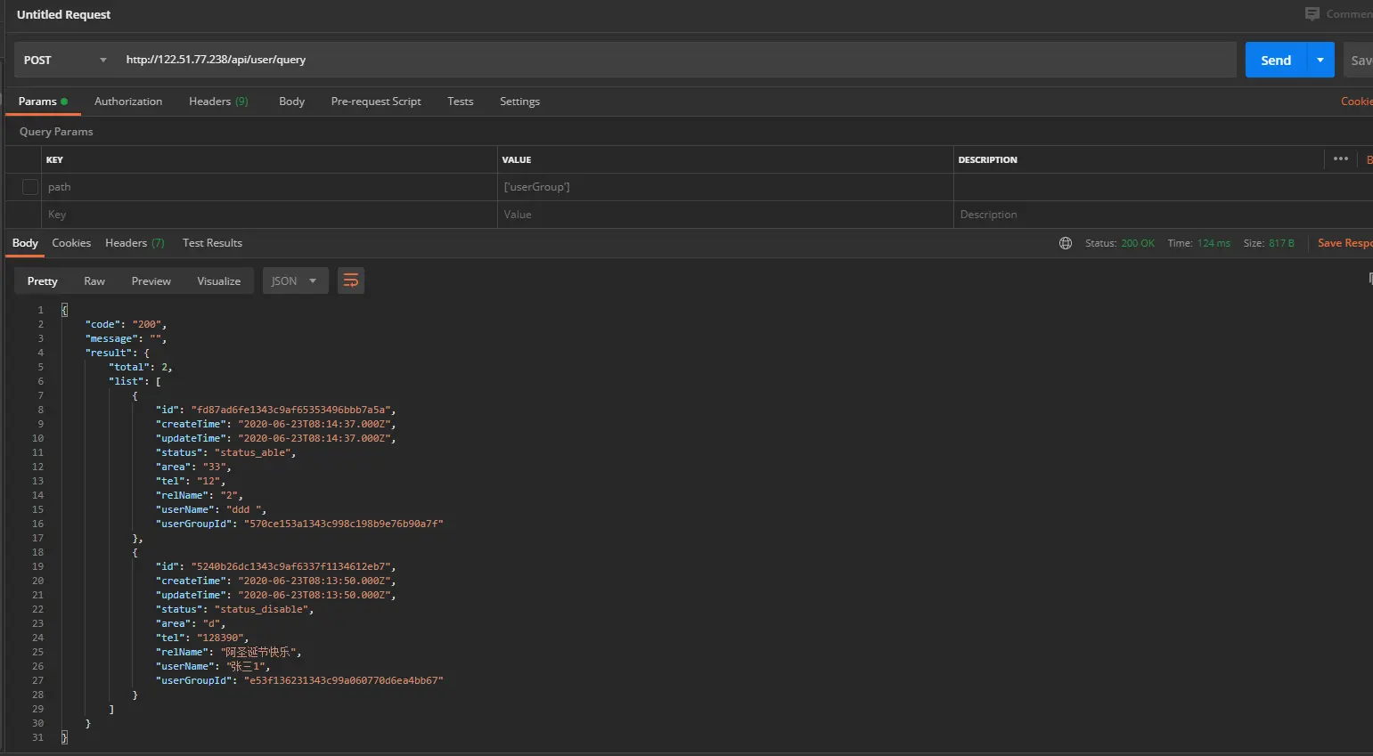Click the path key cell
The height and width of the screenshot is (756, 1373).
coord(270,187)
